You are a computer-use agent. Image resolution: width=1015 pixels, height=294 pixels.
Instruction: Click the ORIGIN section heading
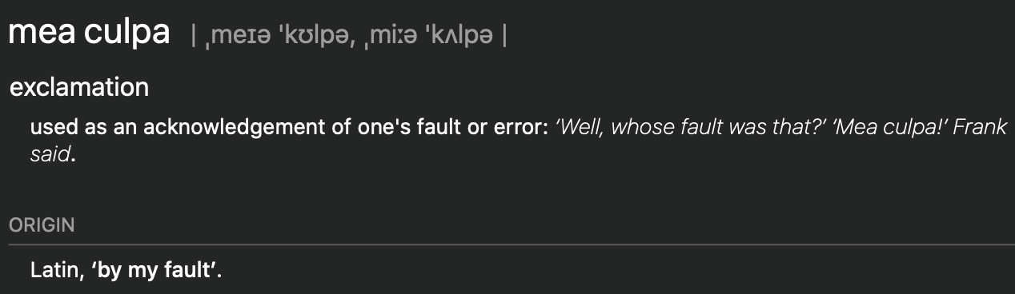[x=42, y=225]
